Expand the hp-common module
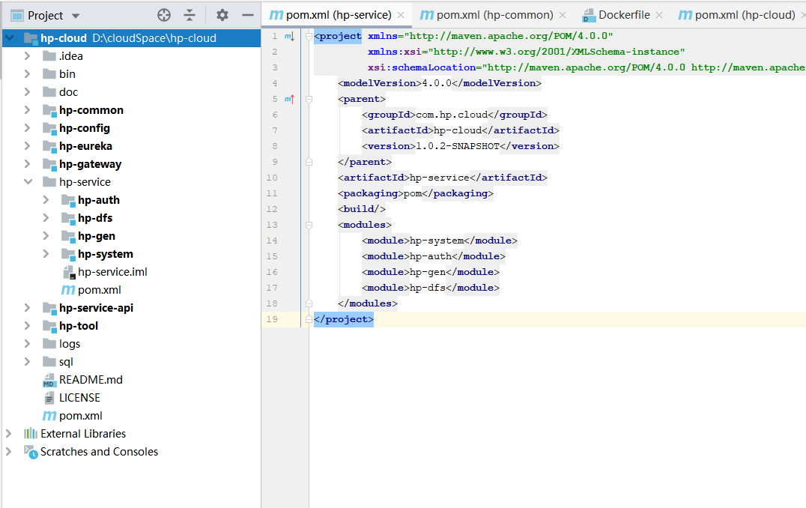The height and width of the screenshot is (508, 806). point(27,110)
